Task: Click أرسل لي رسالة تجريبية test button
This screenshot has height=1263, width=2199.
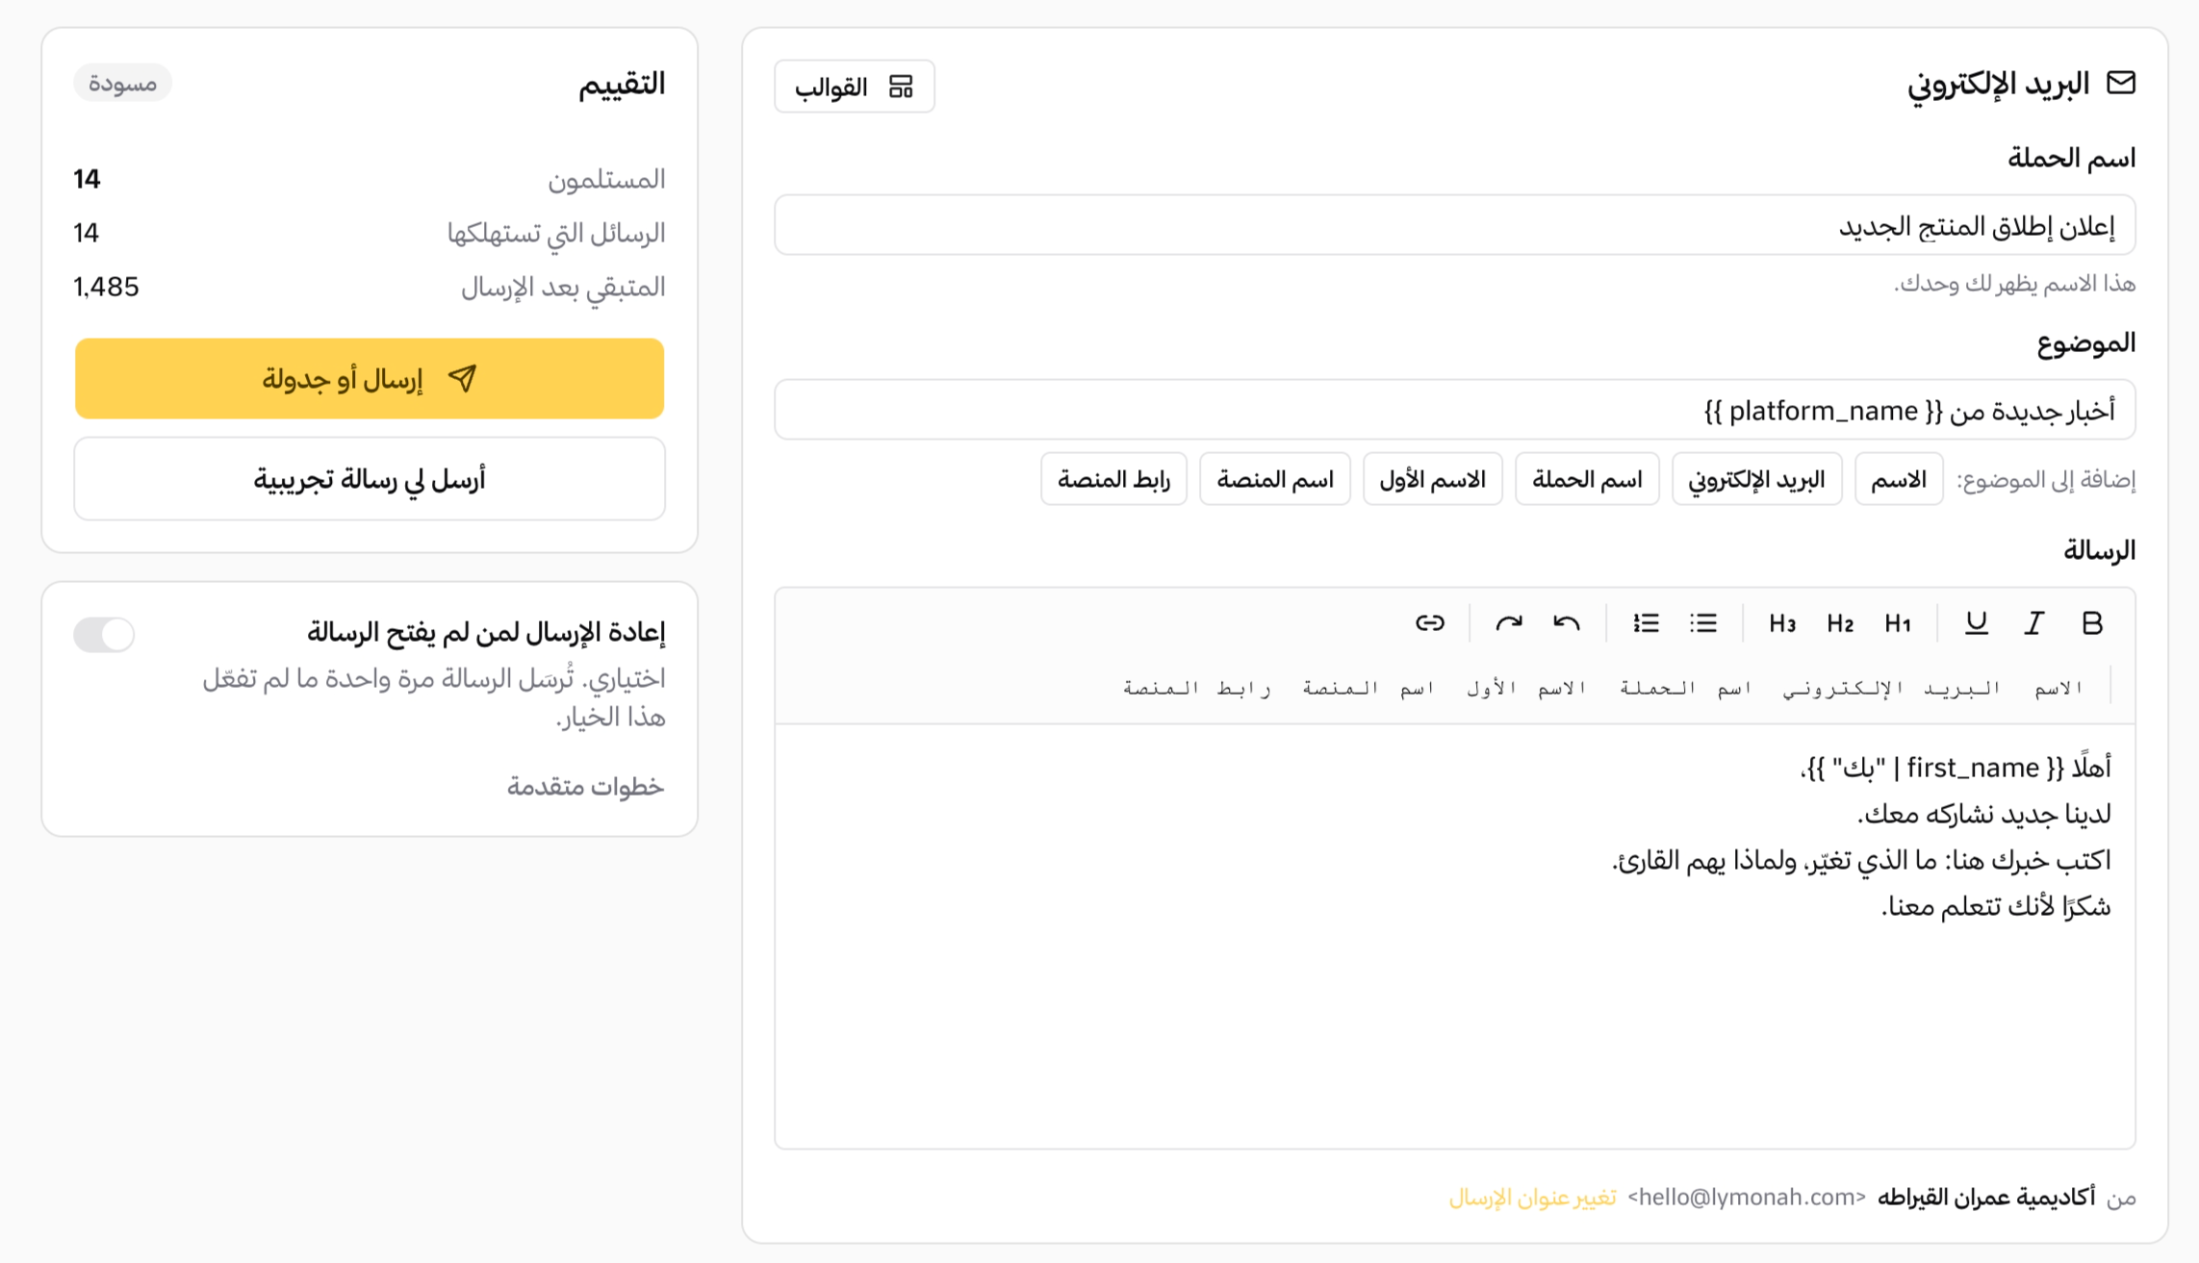Action: pos(370,479)
